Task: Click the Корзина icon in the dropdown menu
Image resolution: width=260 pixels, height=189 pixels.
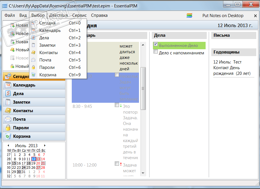Action: click(x=33, y=75)
